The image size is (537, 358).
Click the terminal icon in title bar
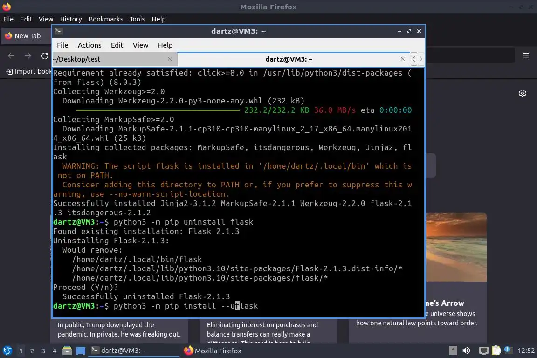58,31
